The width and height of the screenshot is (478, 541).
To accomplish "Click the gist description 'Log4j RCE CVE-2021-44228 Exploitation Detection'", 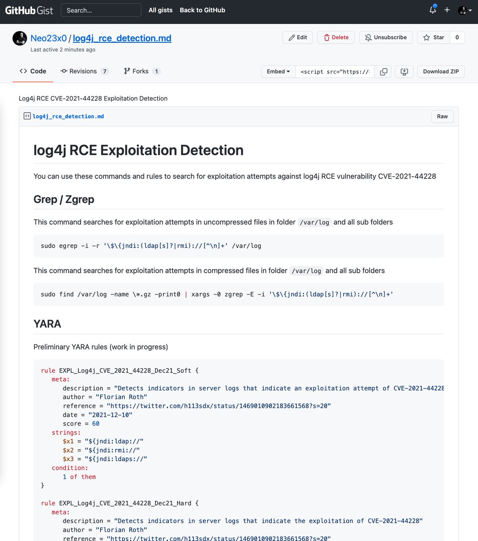I will click(x=93, y=98).
